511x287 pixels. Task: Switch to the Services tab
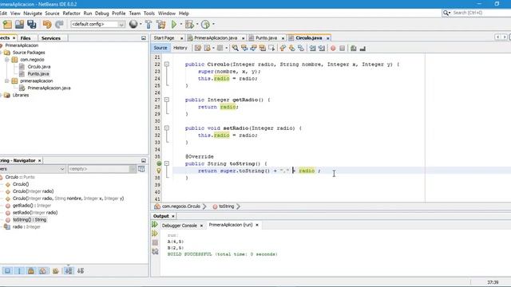(51, 38)
